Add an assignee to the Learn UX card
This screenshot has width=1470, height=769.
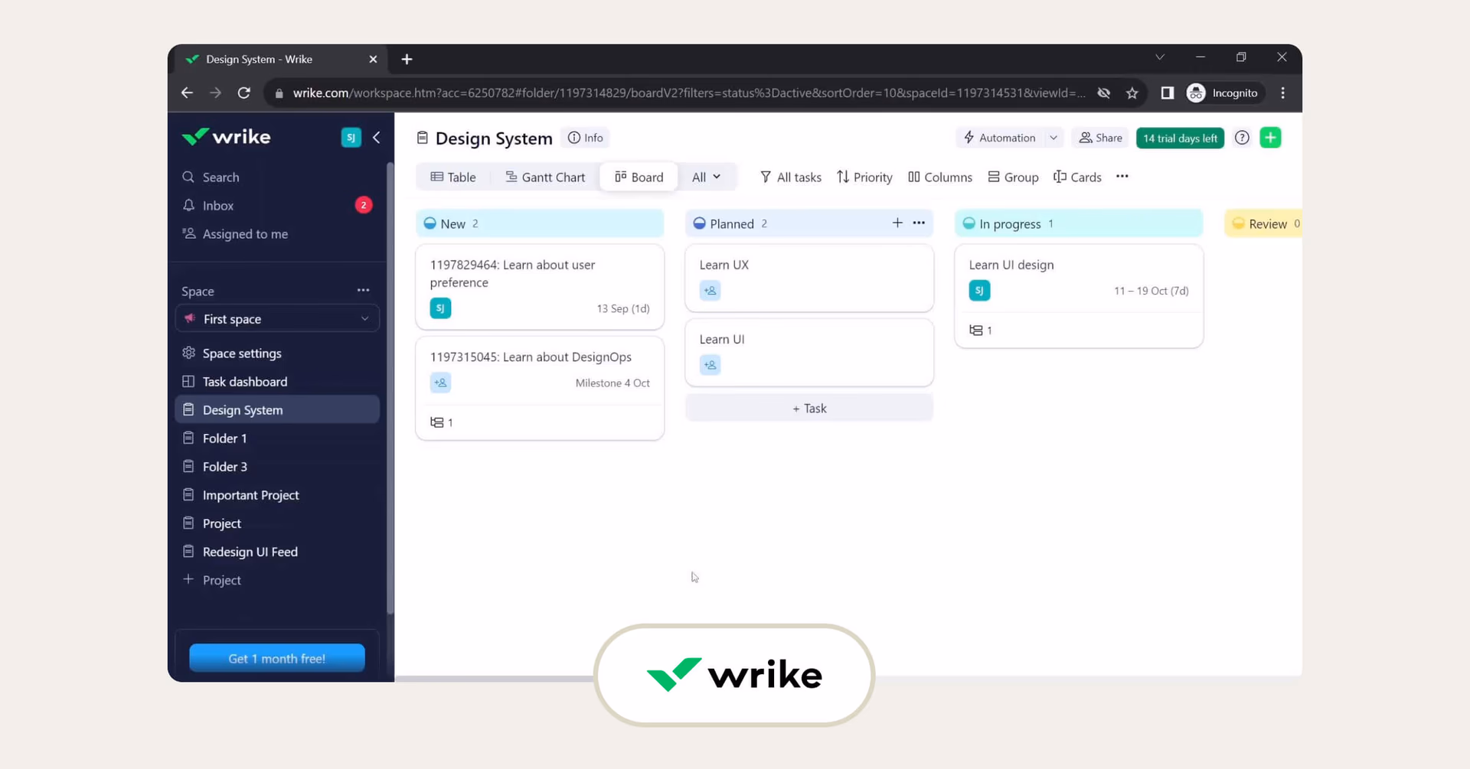click(x=709, y=290)
